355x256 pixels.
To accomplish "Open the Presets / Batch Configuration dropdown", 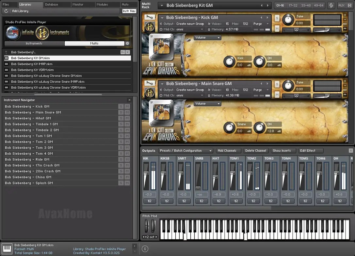I will coord(186,150).
